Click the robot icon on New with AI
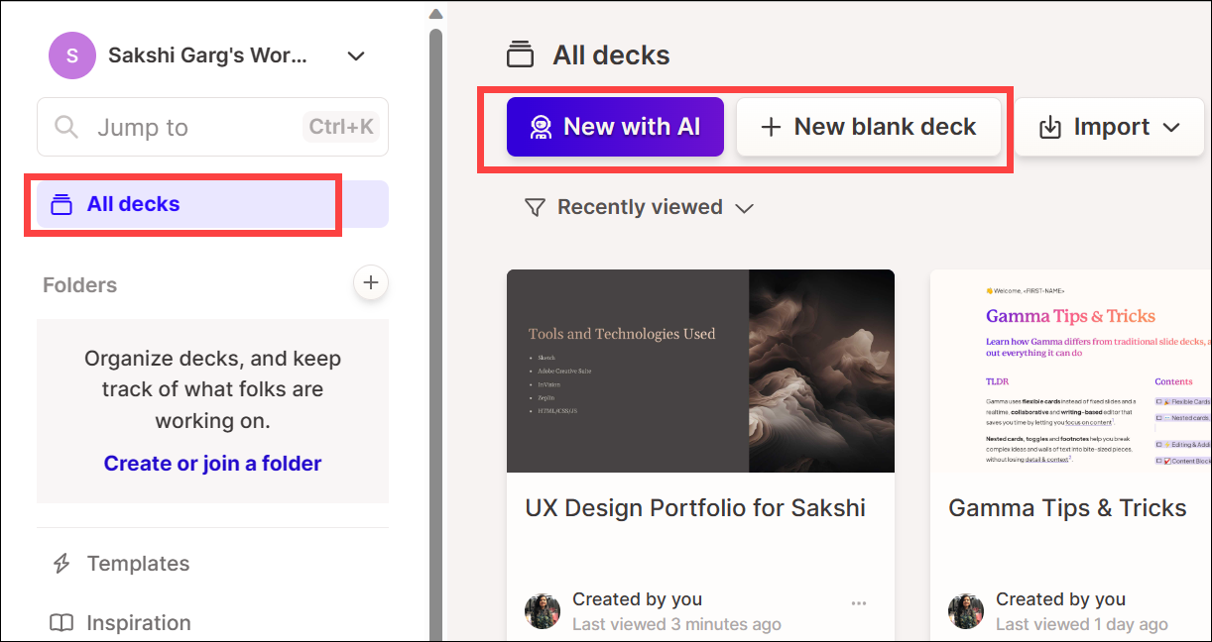1212x642 pixels. point(541,127)
